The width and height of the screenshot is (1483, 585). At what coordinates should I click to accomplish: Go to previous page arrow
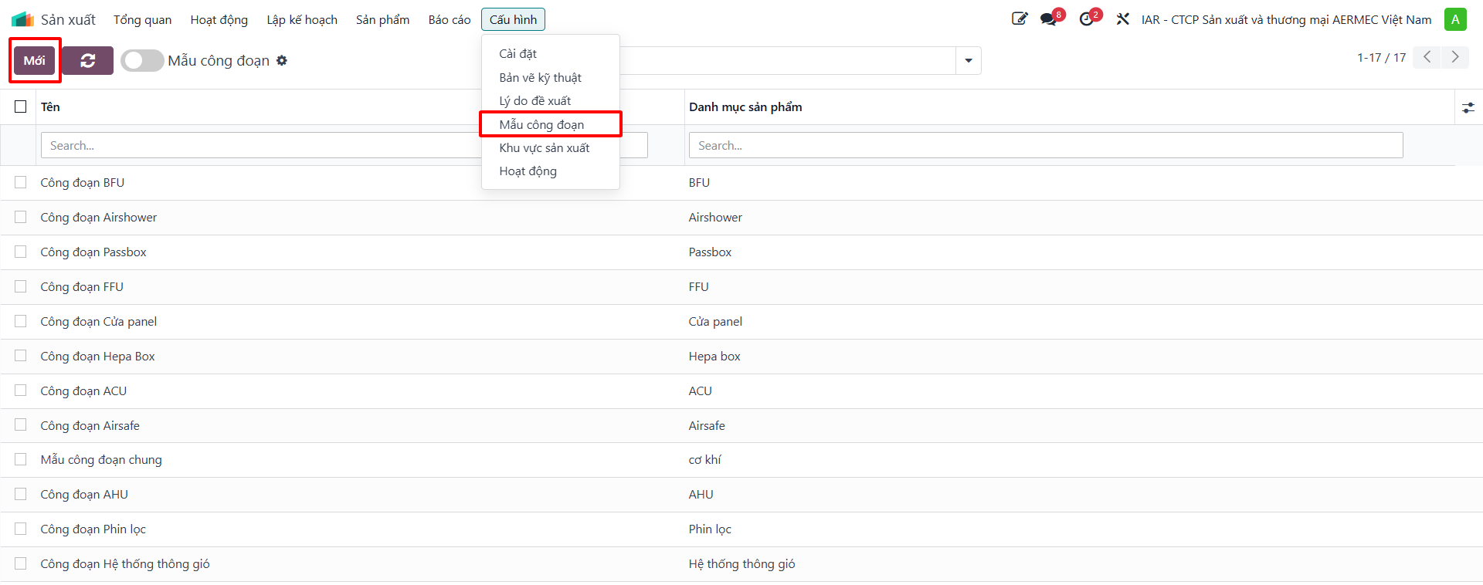[x=1427, y=57]
